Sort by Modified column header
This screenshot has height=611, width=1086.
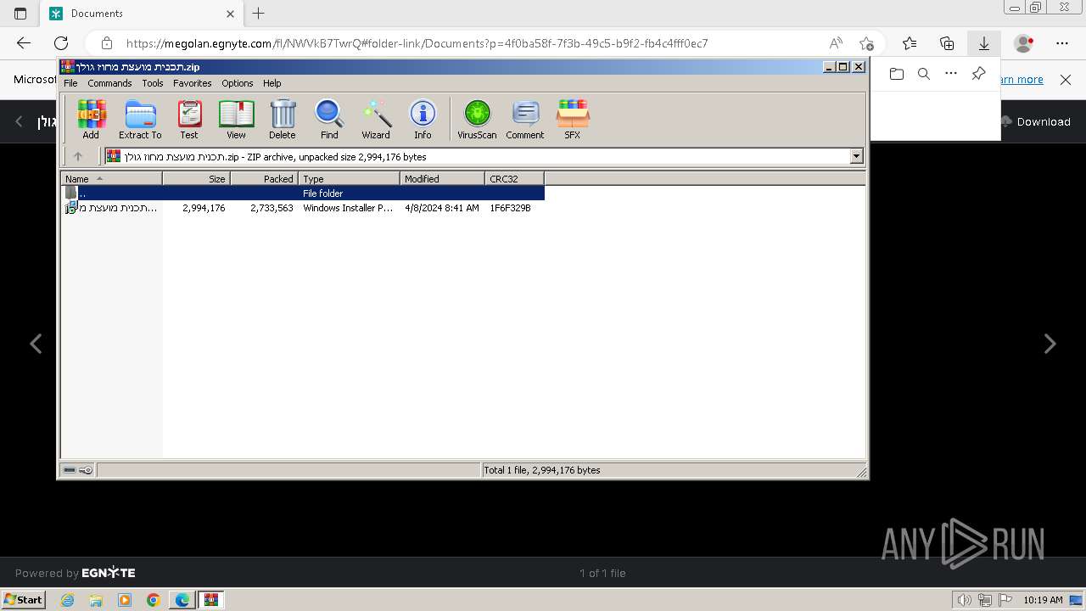click(x=442, y=178)
